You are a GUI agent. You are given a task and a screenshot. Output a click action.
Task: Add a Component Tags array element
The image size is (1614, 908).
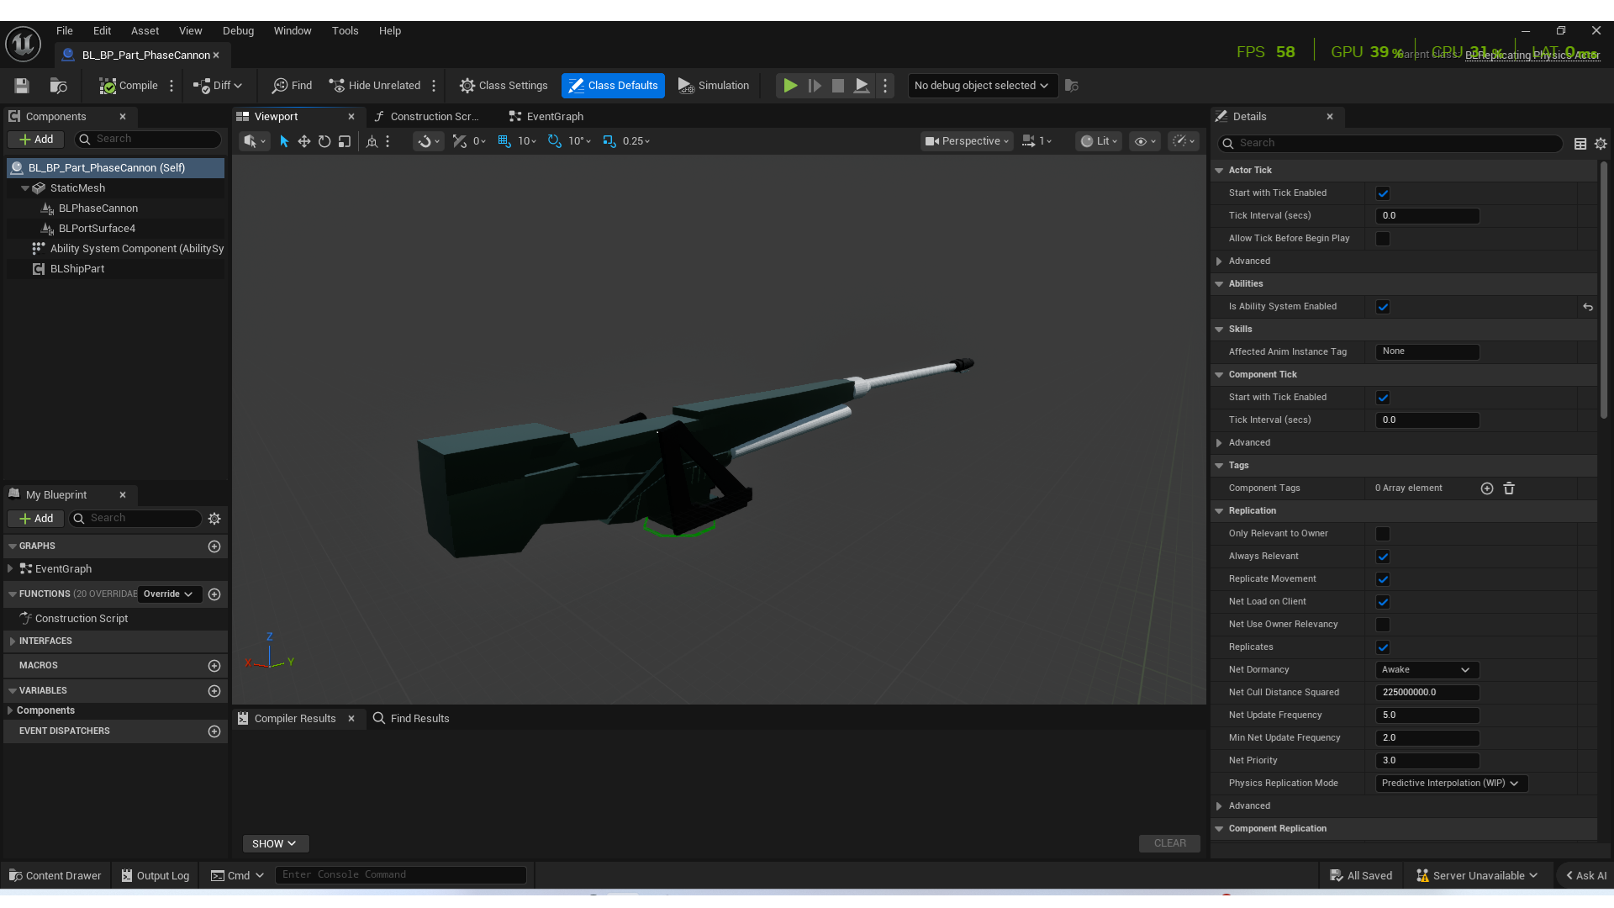[1486, 488]
